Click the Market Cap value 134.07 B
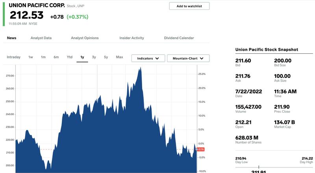This screenshot has width=315, height=173. [x=284, y=122]
